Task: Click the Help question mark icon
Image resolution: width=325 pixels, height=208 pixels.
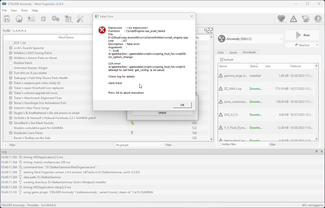Action: click(x=318, y=19)
